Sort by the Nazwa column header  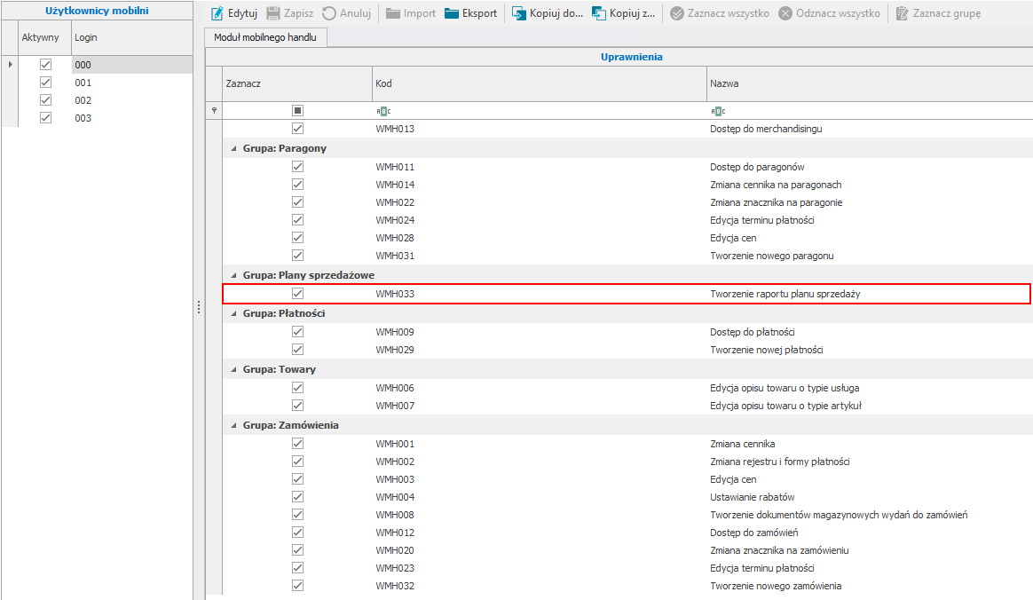[870, 83]
